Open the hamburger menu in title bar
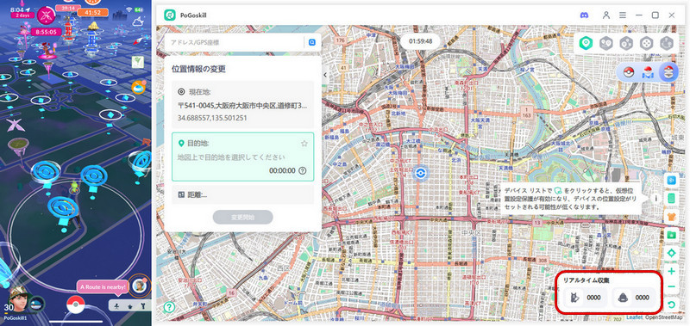 pos(623,15)
